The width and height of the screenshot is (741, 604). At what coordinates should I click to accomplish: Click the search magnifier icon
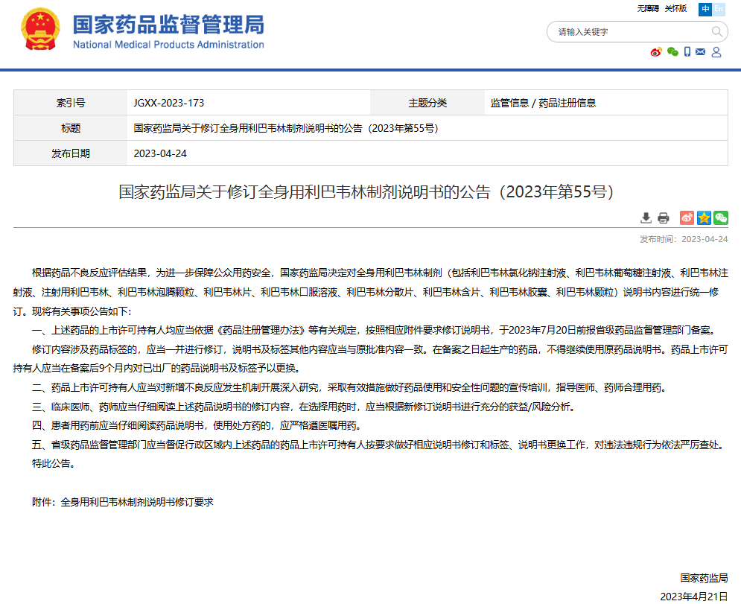717,32
